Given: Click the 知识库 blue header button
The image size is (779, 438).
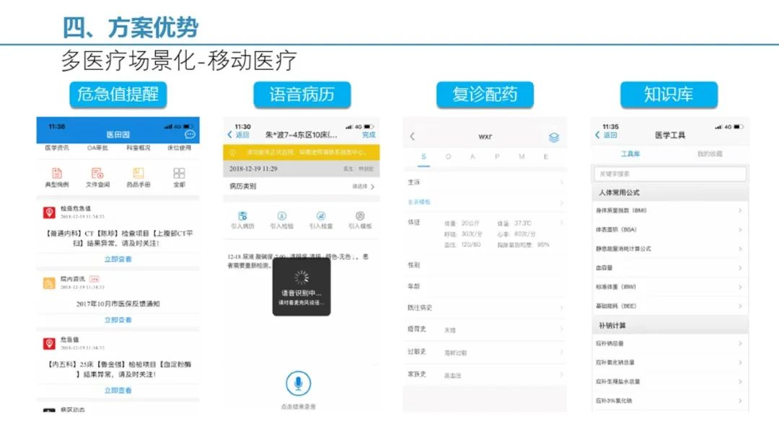Looking at the screenshot, I should [x=669, y=94].
